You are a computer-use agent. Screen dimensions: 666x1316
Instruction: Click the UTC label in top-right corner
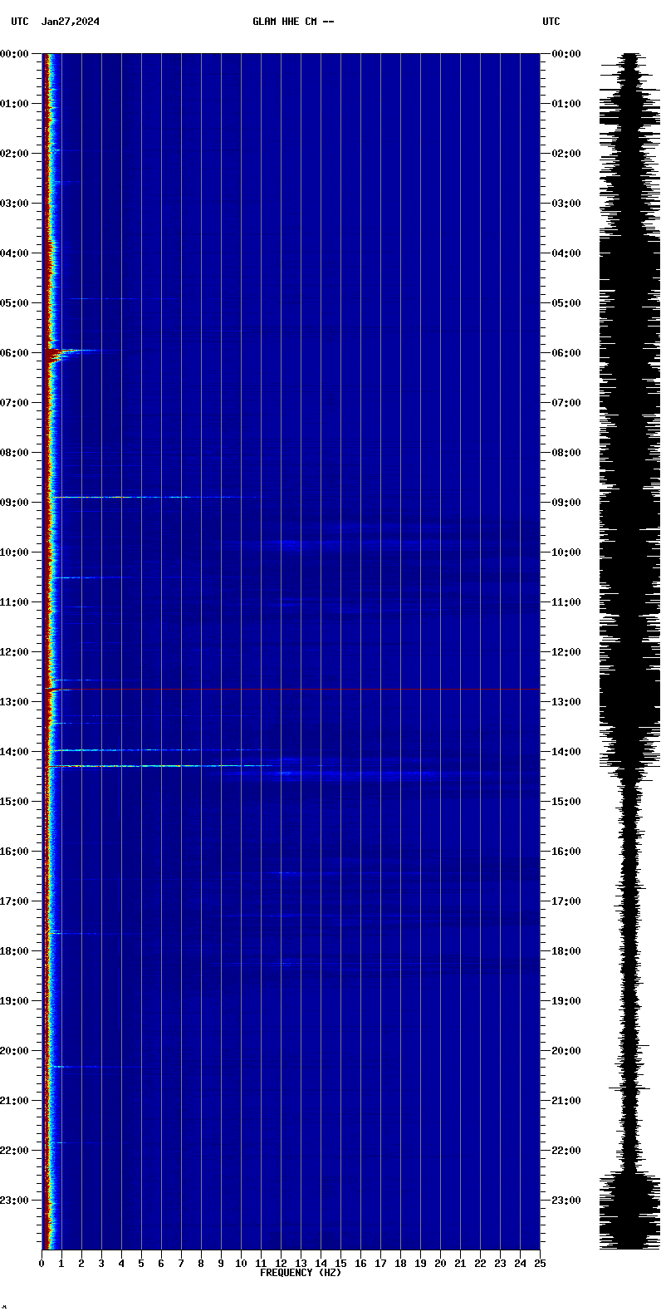coord(551,22)
